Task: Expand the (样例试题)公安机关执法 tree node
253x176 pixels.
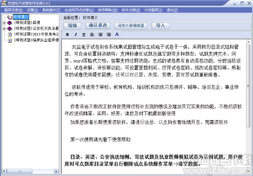Action: coord(4,29)
